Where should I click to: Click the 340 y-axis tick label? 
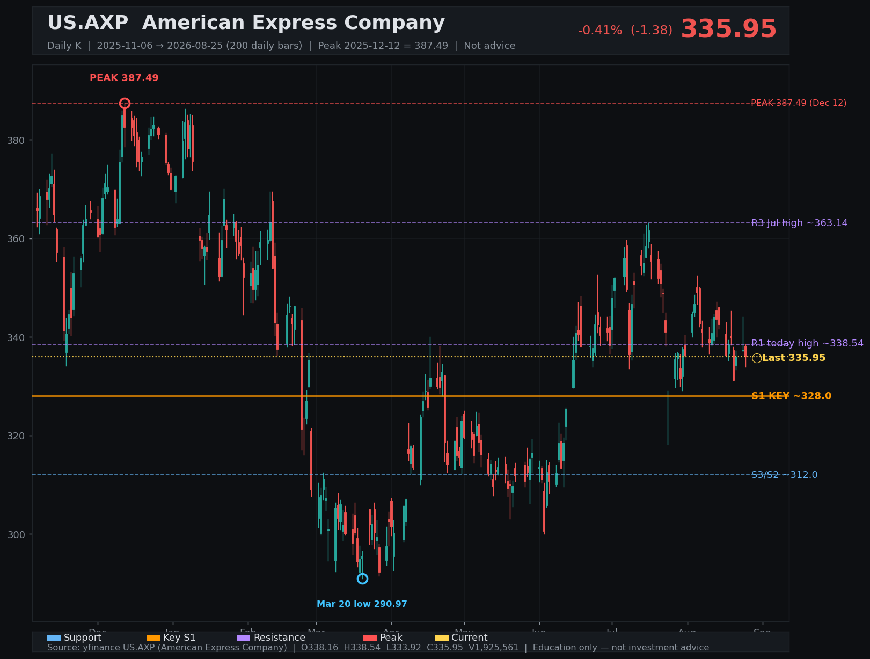16,337
